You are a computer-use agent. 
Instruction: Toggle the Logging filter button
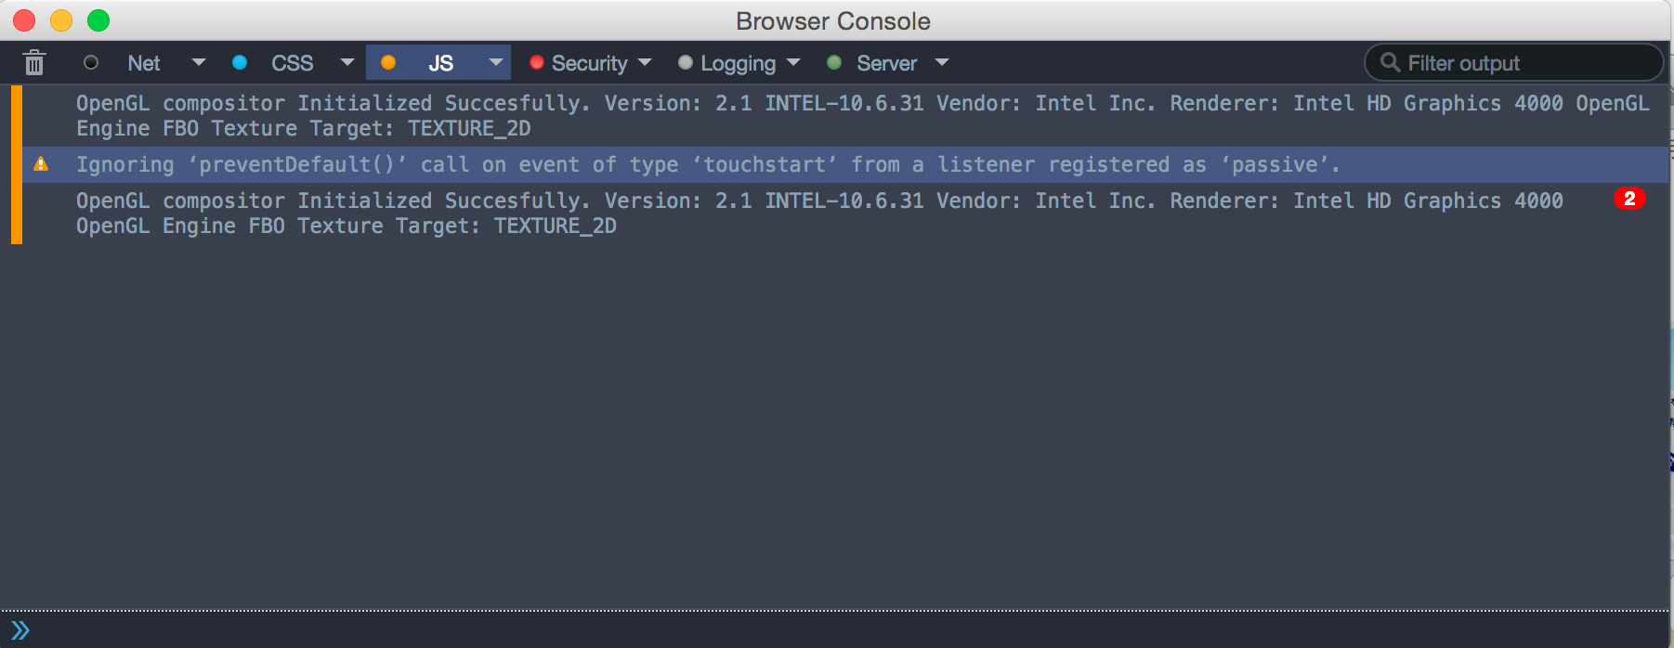point(738,63)
